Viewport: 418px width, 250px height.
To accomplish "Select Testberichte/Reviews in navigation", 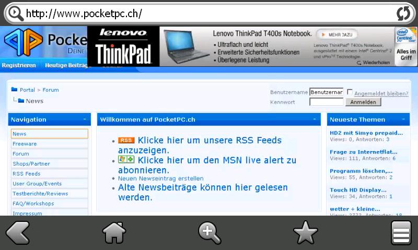I will (49, 193).
